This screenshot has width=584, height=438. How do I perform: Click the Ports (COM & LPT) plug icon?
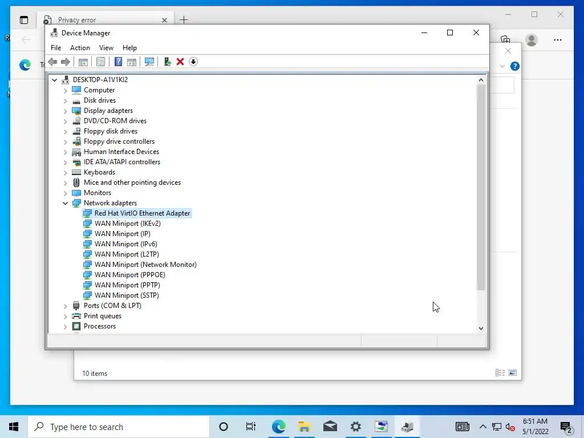(x=76, y=306)
